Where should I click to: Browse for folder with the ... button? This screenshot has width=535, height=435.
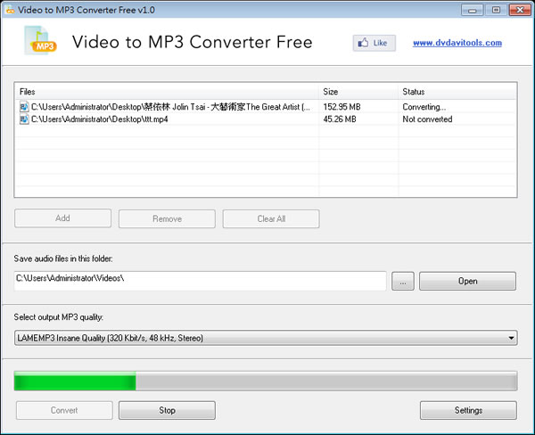pos(403,281)
